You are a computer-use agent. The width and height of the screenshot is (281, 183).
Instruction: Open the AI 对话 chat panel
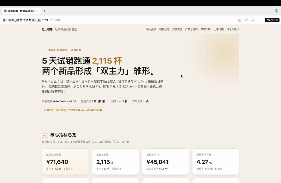tap(272, 20)
